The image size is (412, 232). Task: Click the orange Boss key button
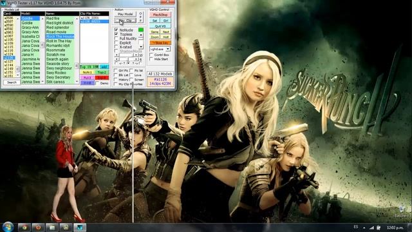[x=160, y=43]
